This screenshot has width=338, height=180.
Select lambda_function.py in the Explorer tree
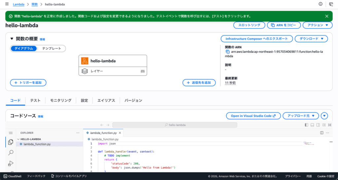tap(50, 144)
